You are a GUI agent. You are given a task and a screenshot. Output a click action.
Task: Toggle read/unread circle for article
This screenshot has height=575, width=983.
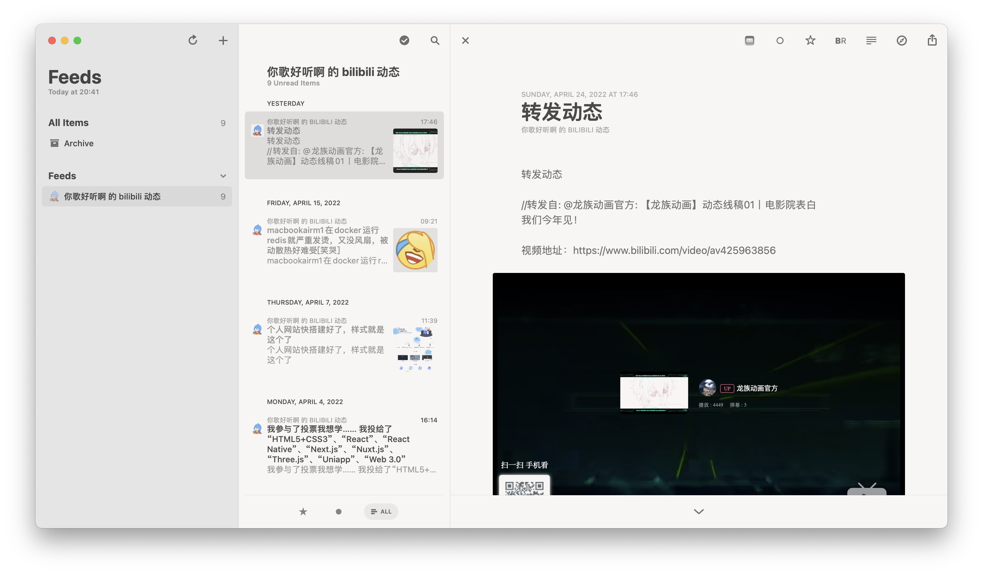pos(780,41)
